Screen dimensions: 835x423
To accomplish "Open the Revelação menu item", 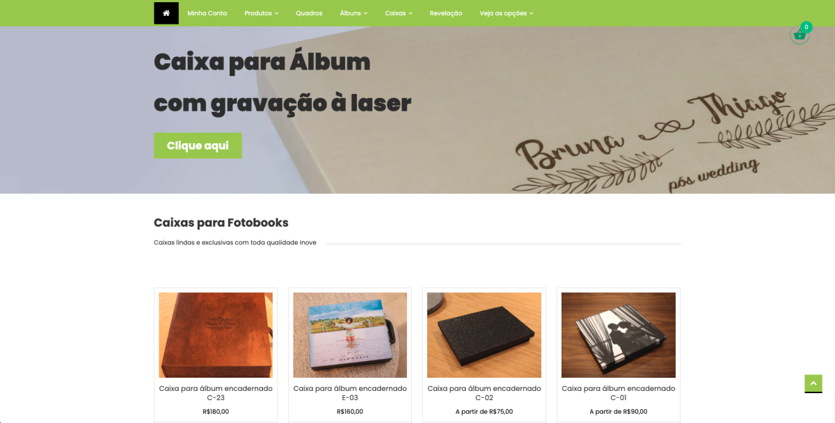I will pyautogui.click(x=446, y=13).
